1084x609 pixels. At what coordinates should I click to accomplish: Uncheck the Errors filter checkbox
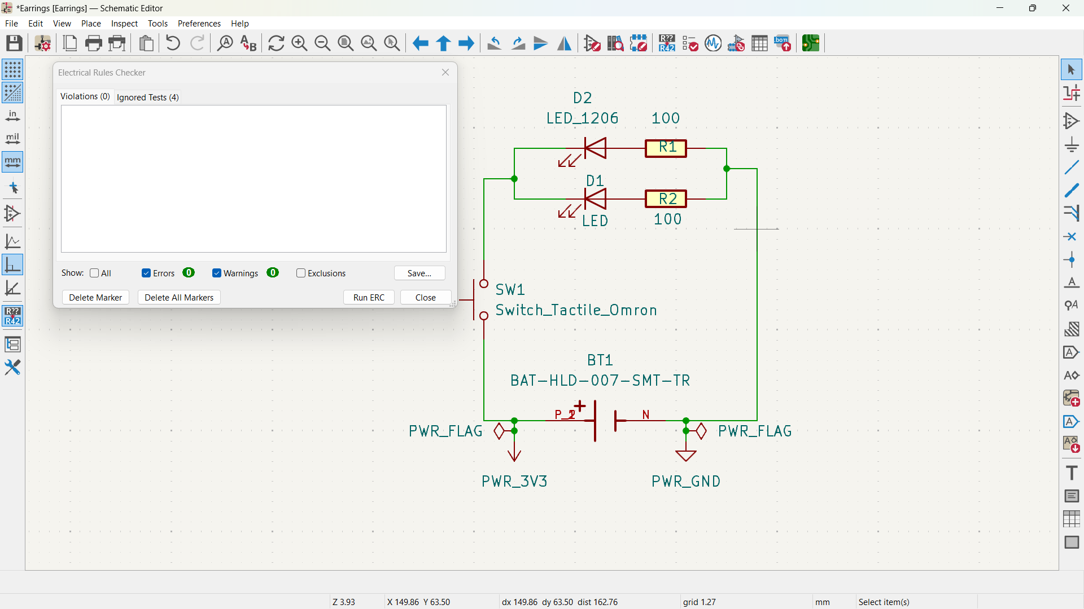(146, 273)
